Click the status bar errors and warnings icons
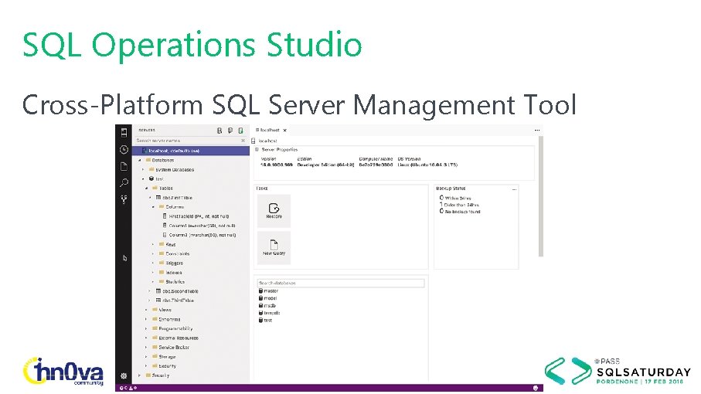The width and height of the screenshot is (701, 394). click(x=128, y=388)
